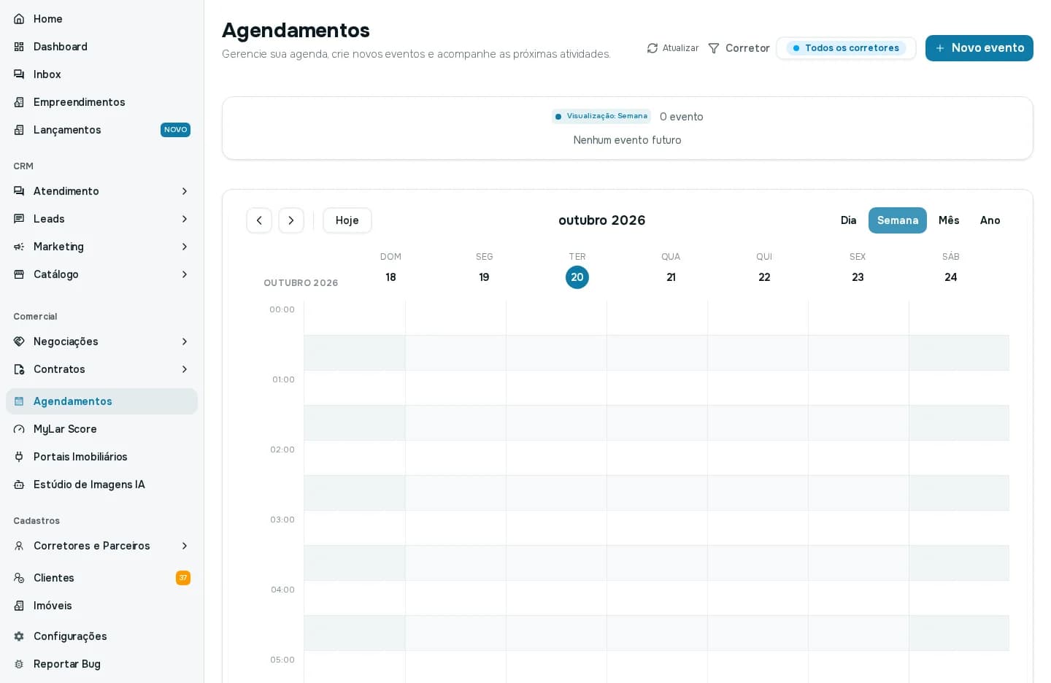Expand the Atendimento submenu chevron
The image size is (1051, 683).
click(x=185, y=191)
